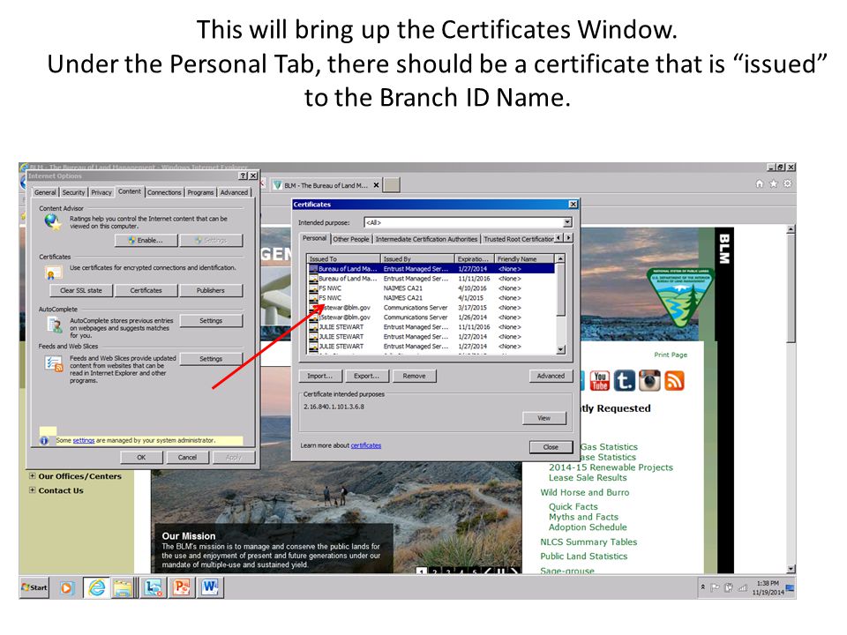The width and height of the screenshot is (847, 635).
Task: Click the Internet Explorer taskbar icon
Action: coord(97,587)
